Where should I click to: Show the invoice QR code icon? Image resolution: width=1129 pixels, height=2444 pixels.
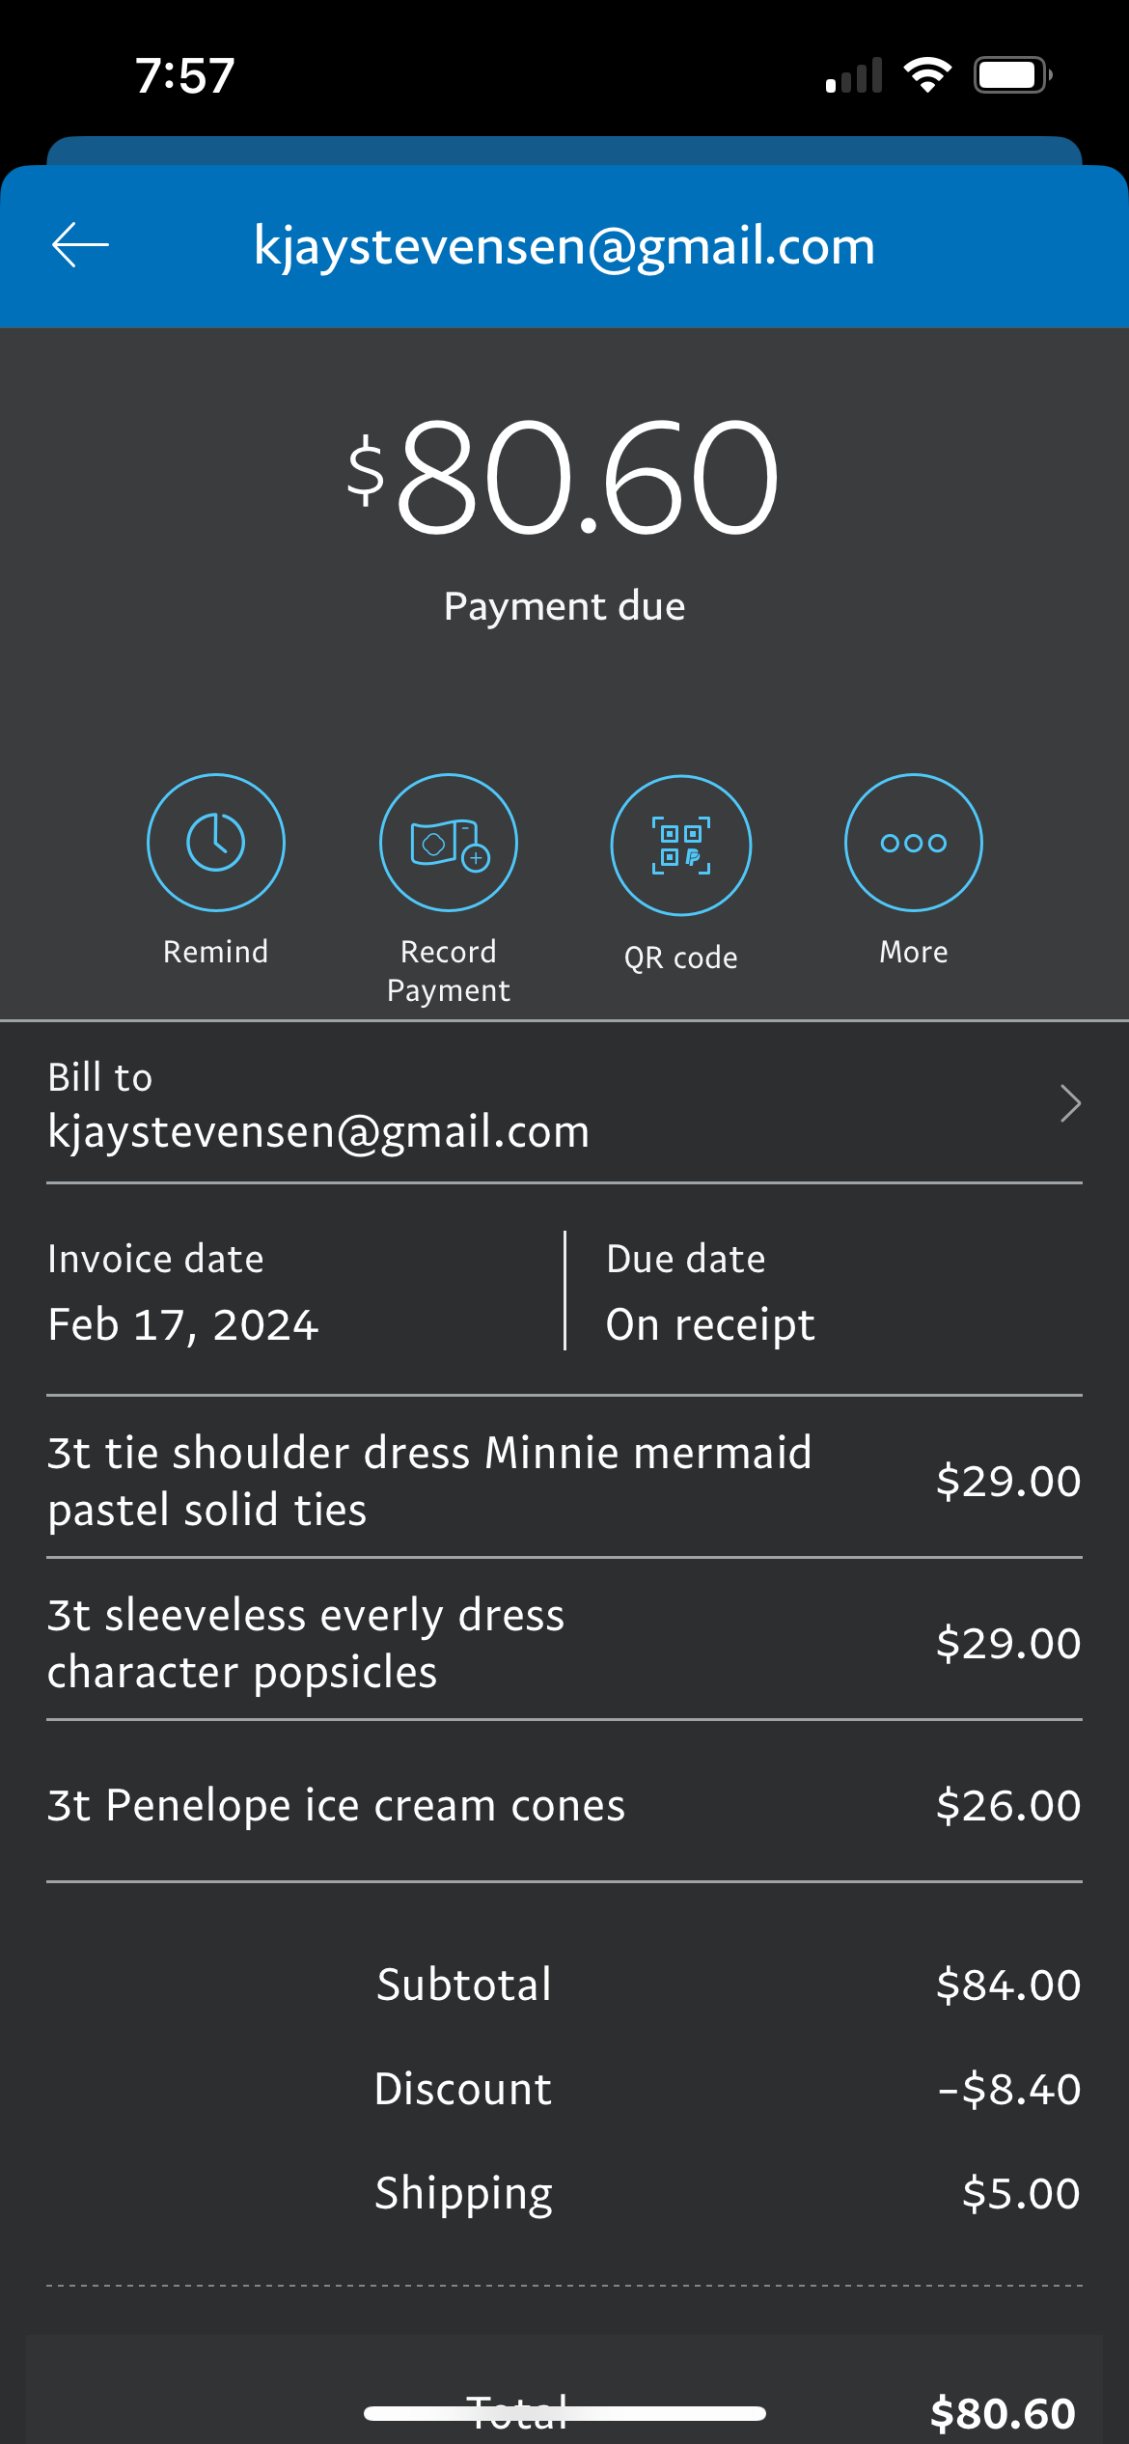(681, 846)
